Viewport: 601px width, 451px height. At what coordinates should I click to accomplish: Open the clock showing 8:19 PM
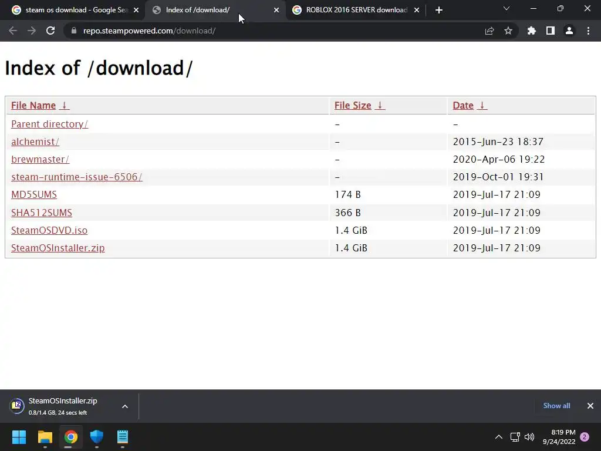(559, 437)
